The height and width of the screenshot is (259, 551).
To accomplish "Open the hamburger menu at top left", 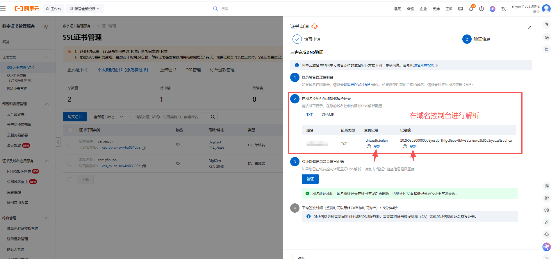I will 3,9.
